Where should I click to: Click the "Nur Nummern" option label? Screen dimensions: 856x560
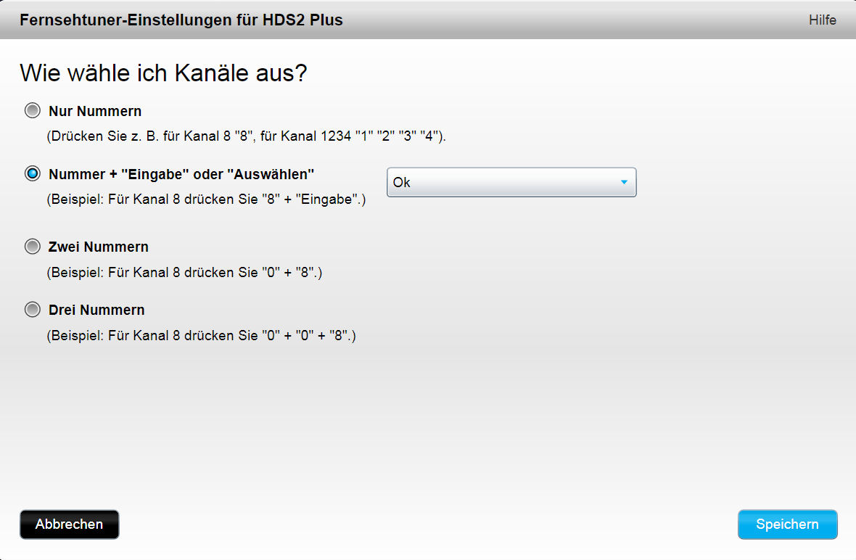tap(95, 111)
